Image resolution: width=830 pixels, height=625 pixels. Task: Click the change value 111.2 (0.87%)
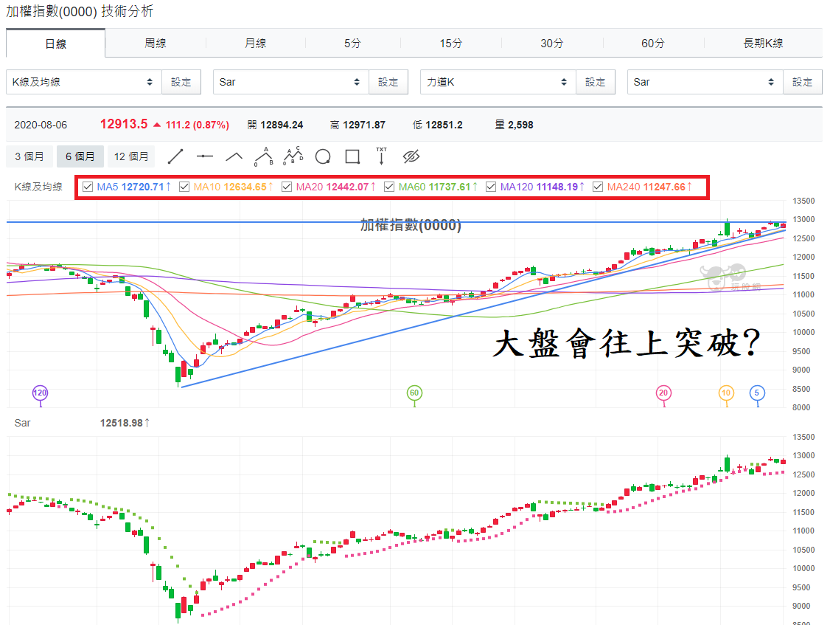coord(197,125)
